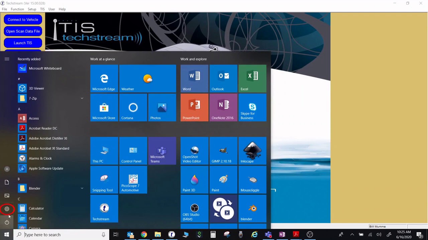This screenshot has width=428, height=240.
Task: Click the Windows Start button on taskbar
Action: tap(7, 235)
